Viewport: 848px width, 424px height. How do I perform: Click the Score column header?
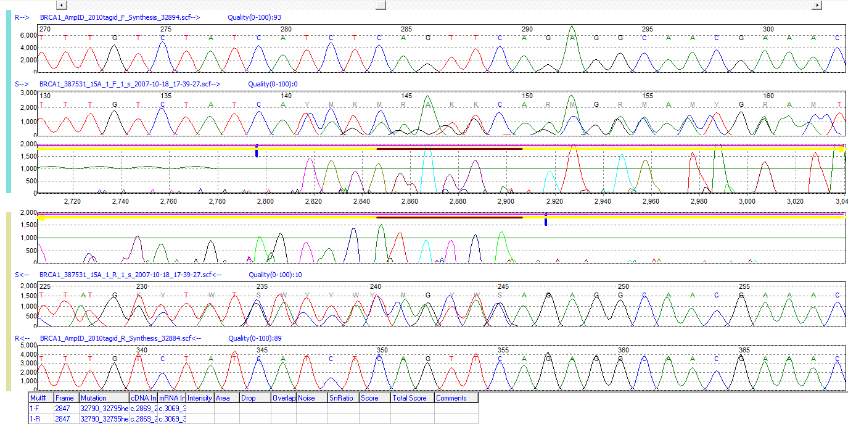[375, 398]
